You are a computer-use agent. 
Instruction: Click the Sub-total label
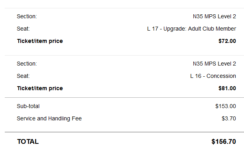point(28,106)
